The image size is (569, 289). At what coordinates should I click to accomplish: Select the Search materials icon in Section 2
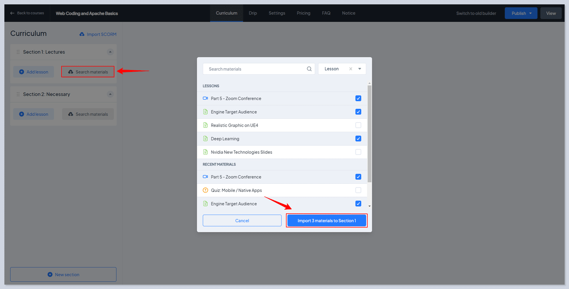[70, 114]
